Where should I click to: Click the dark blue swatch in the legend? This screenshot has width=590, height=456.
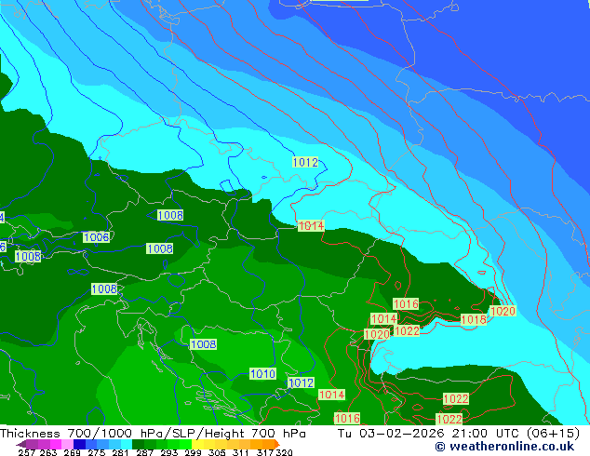coord(79,444)
